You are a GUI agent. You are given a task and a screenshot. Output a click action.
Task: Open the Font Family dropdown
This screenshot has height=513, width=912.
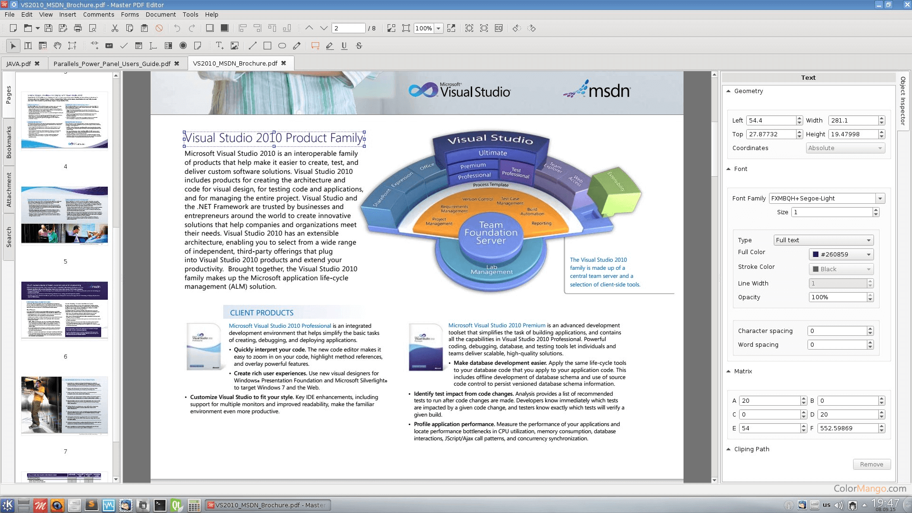click(x=881, y=198)
